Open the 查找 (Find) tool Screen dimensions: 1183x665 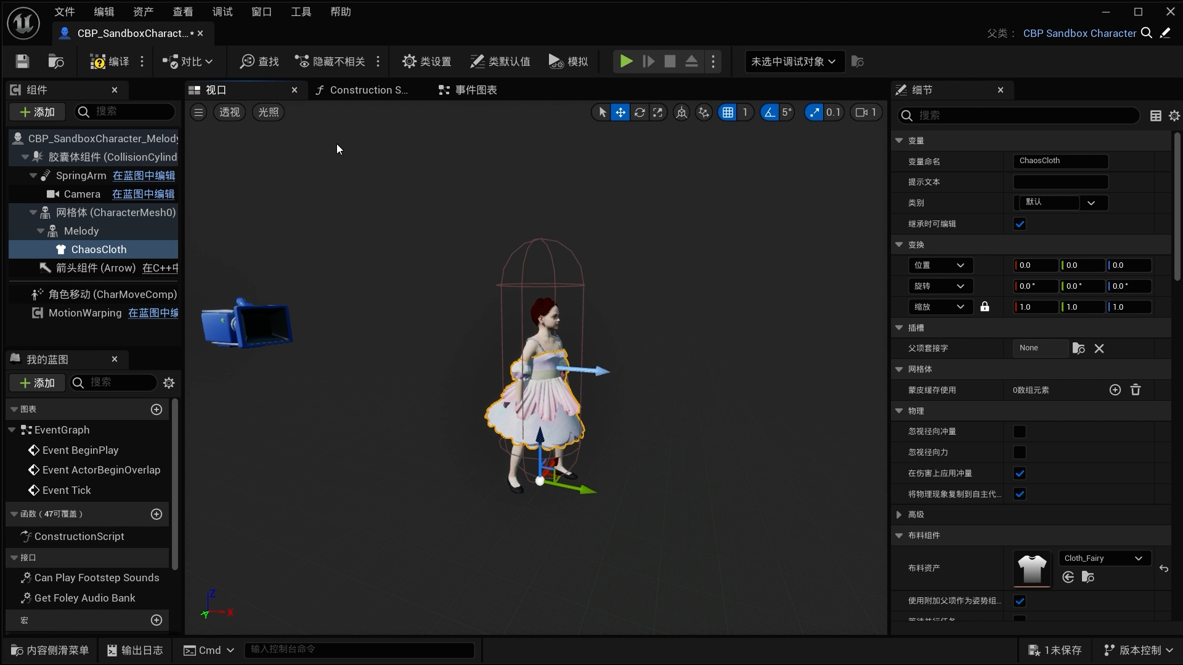tap(258, 62)
